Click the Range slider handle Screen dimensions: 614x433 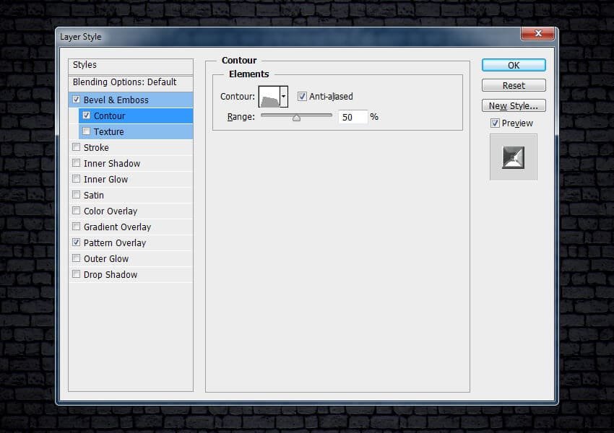click(296, 118)
